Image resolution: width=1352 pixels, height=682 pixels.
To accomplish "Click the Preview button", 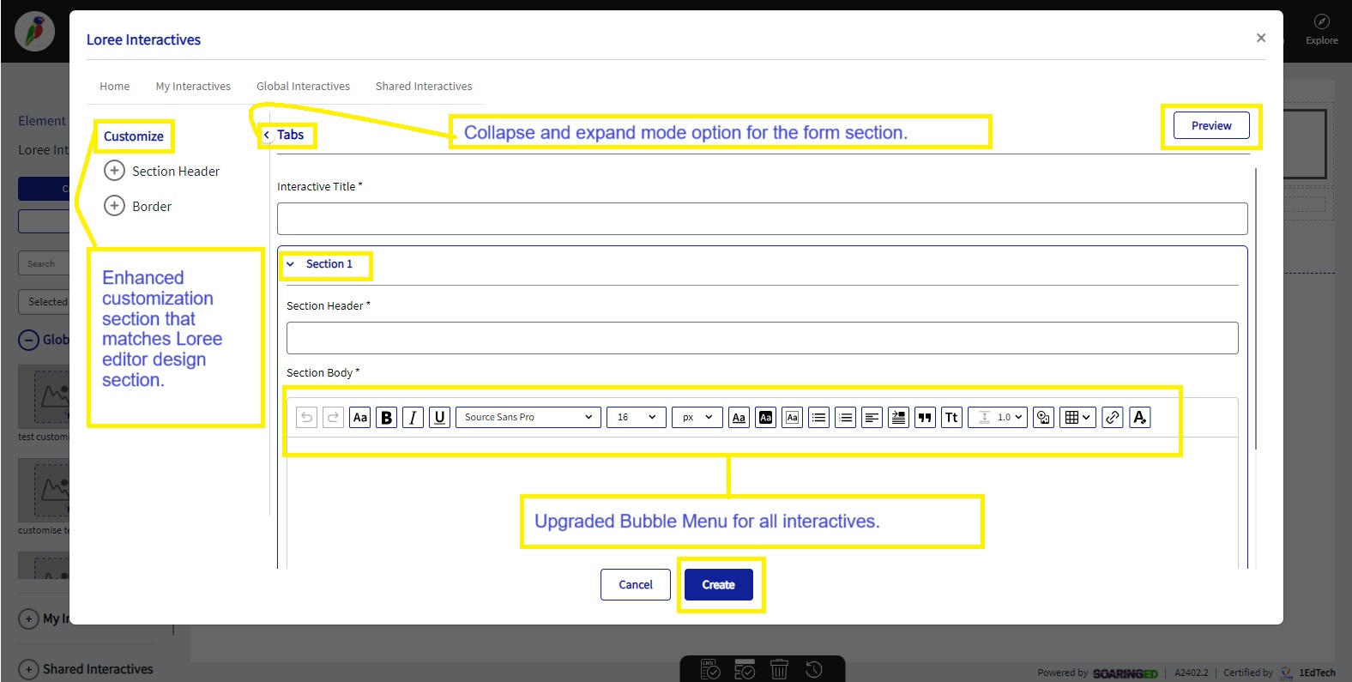I will (x=1211, y=125).
